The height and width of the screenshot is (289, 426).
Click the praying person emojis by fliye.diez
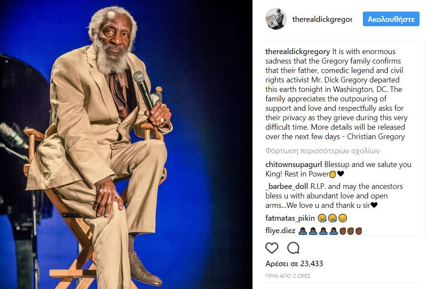tap(318, 231)
